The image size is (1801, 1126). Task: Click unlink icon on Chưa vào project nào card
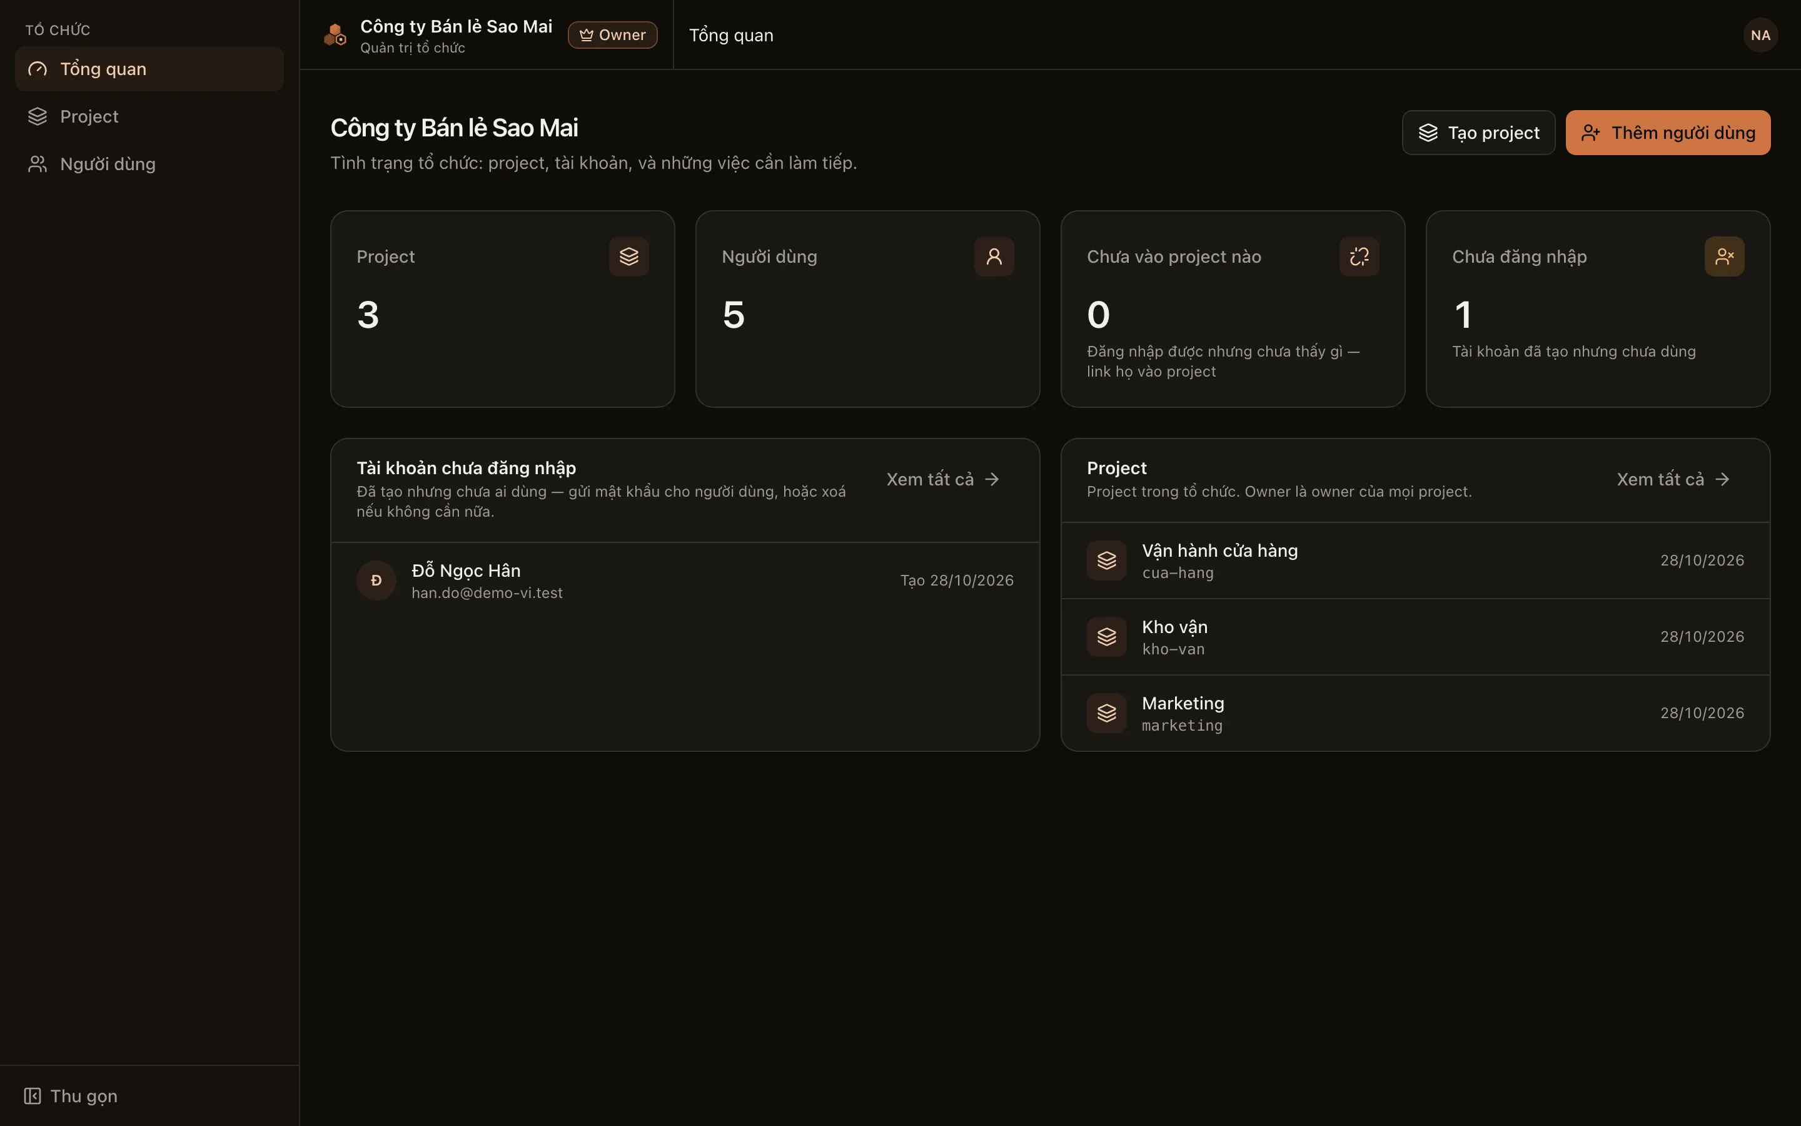click(x=1359, y=257)
